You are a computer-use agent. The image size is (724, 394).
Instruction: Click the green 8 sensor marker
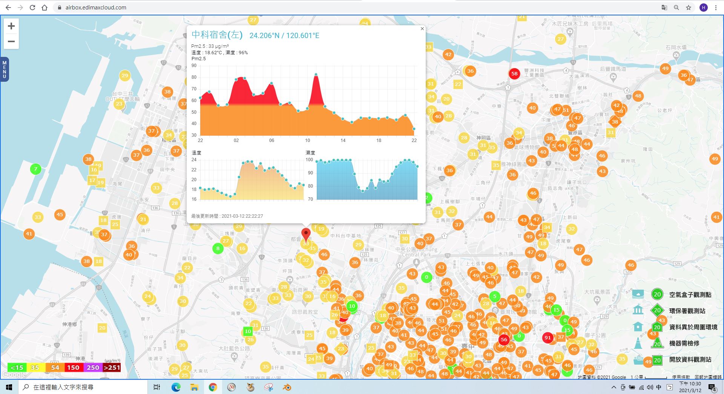tap(218, 248)
